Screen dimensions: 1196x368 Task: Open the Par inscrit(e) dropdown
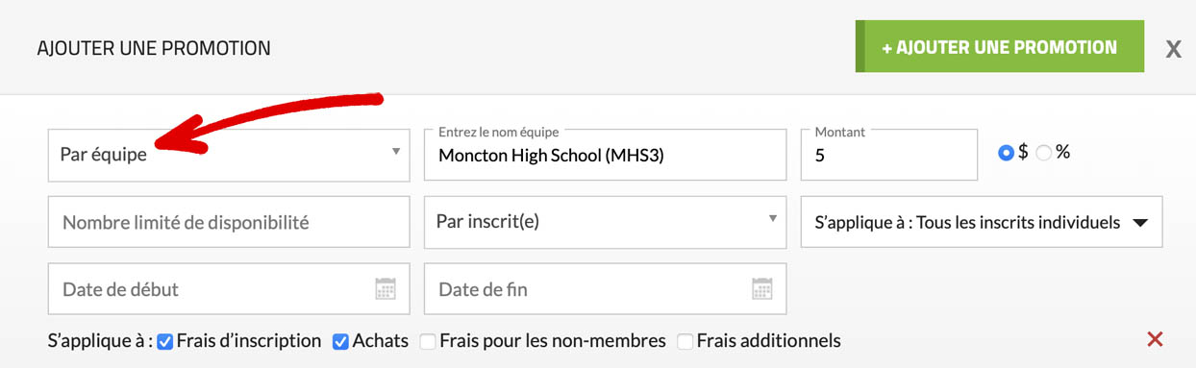click(605, 222)
